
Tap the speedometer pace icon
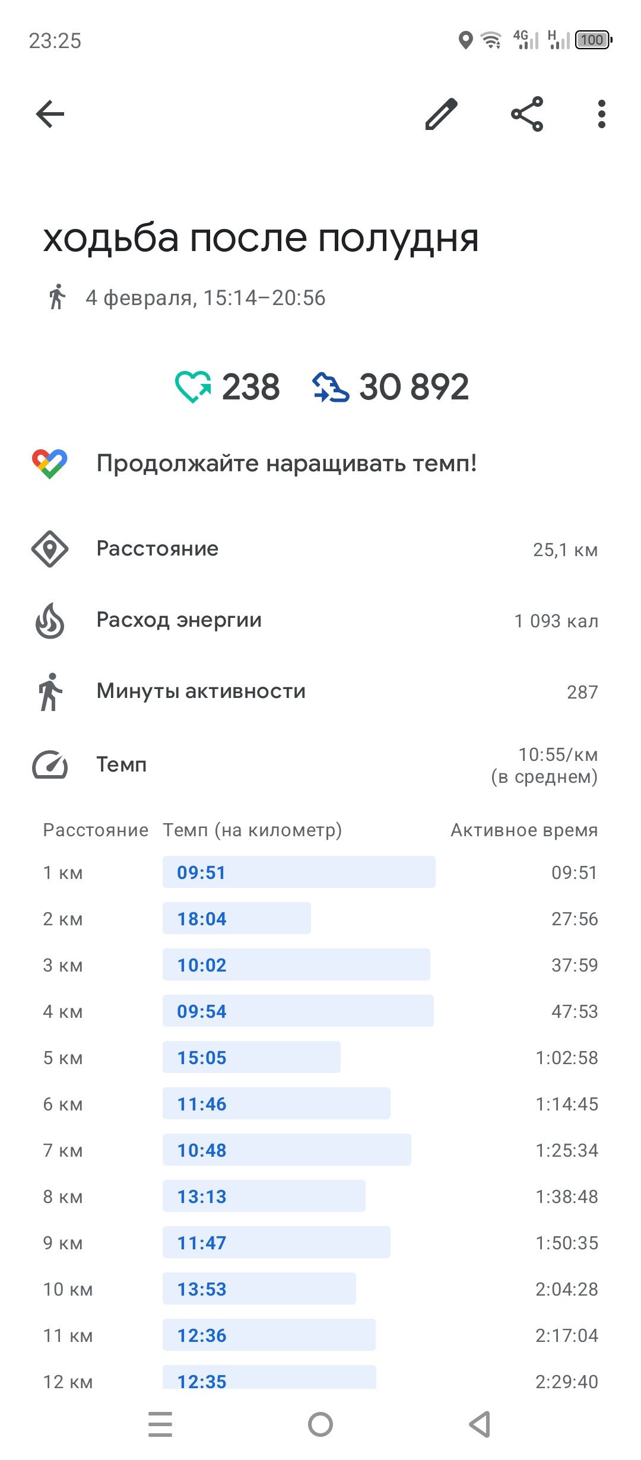point(50,764)
